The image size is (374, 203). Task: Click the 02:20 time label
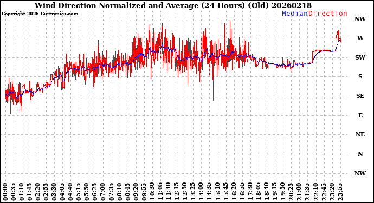pyautogui.click(x=38, y=192)
